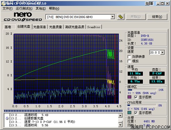Screen dimensions: 171x130
Task: Open the 运行测试(R) menu
Action: coord(24,8)
